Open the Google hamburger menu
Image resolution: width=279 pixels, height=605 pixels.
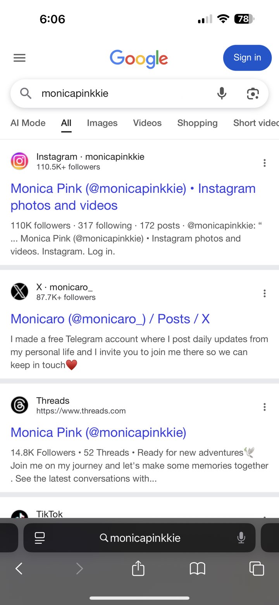(19, 58)
